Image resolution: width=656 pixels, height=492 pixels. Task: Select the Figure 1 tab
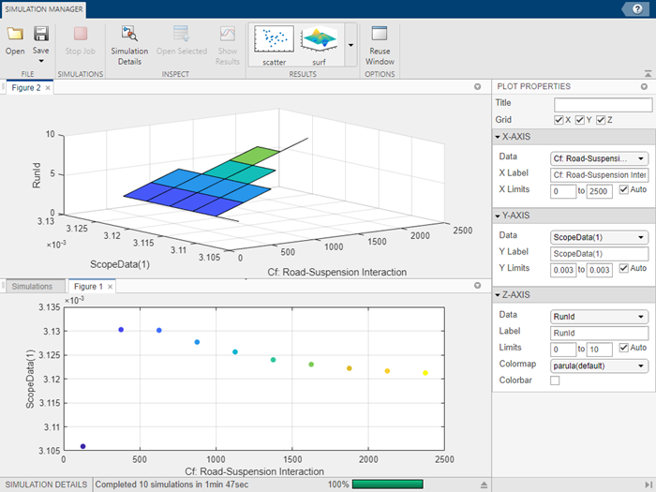pos(88,286)
